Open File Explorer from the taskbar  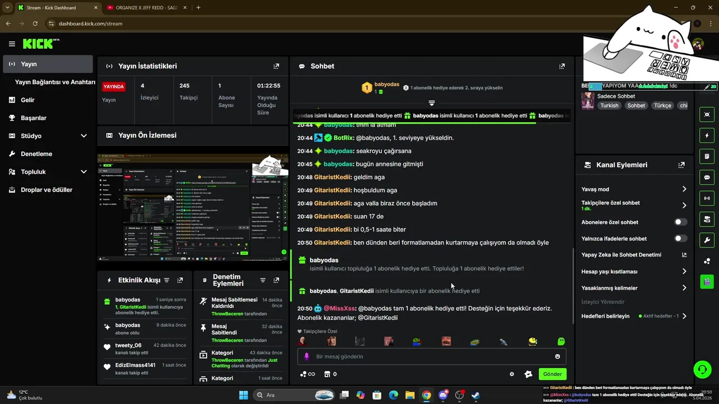[x=410, y=395]
